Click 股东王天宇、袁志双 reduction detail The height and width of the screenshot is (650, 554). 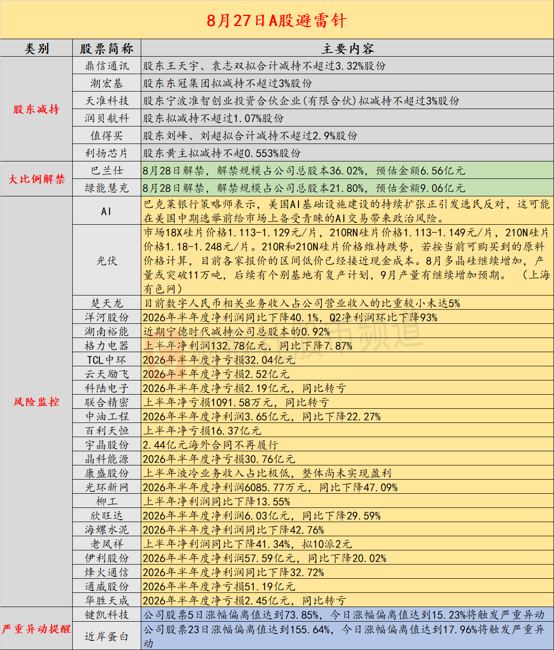tap(264, 66)
